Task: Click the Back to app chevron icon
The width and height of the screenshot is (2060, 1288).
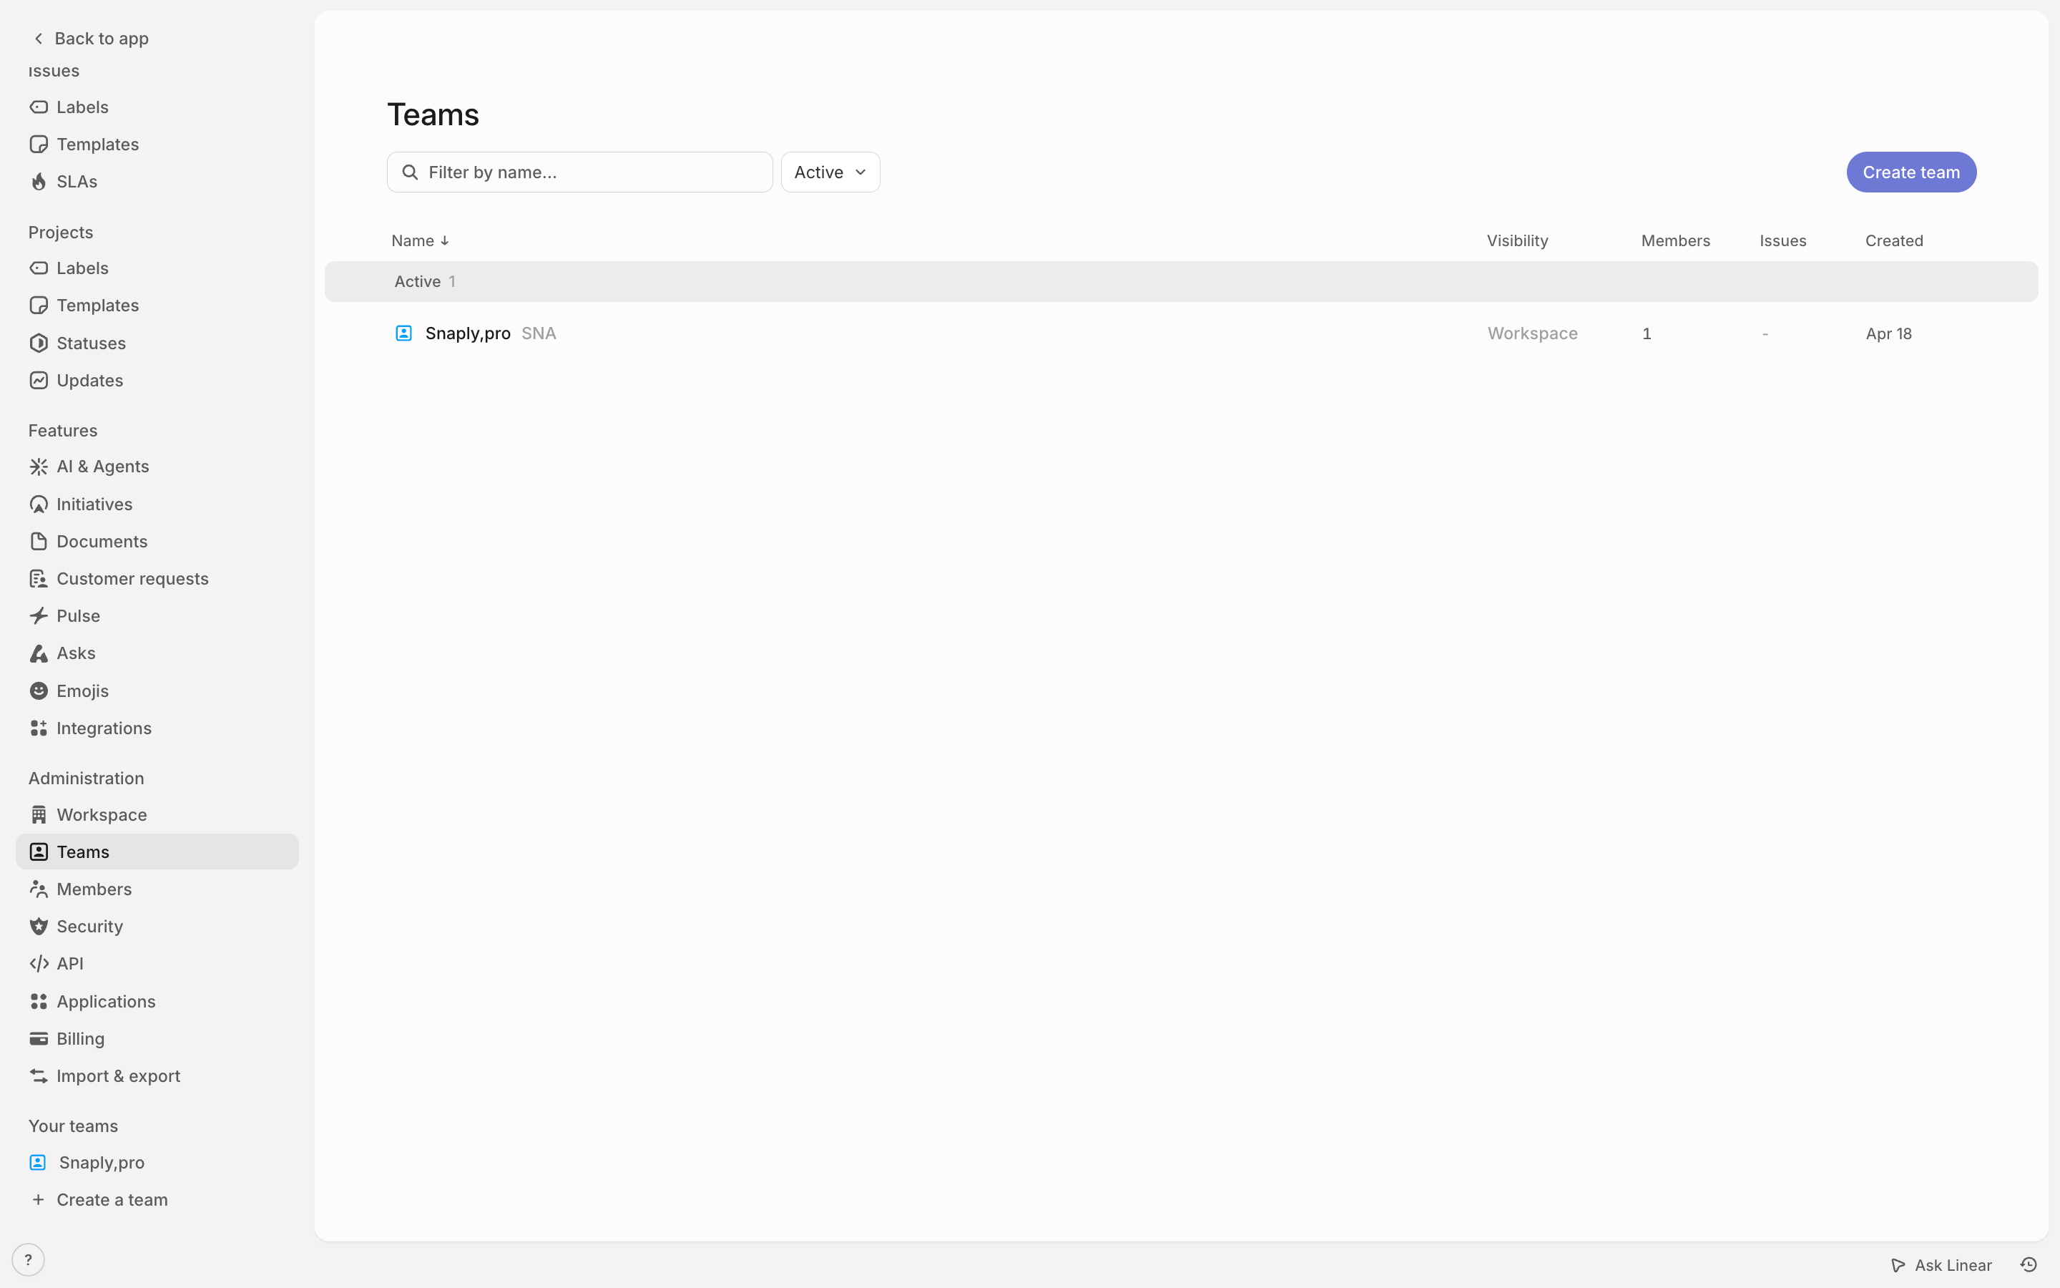Action: (x=39, y=39)
